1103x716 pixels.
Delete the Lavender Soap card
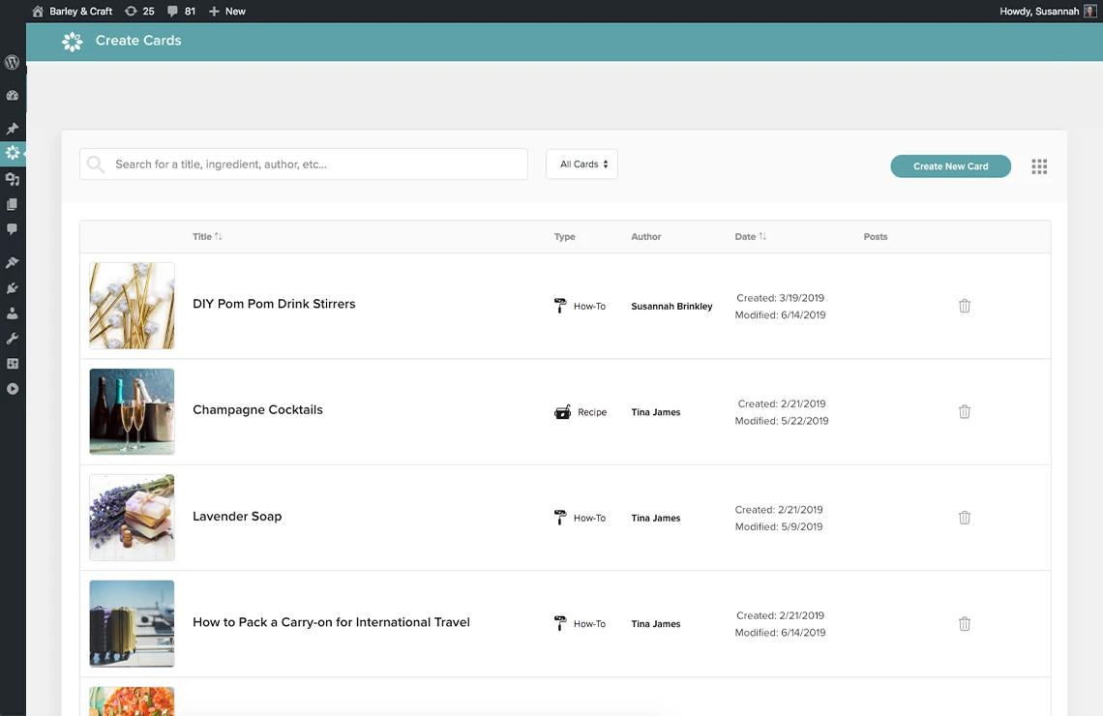tap(965, 518)
